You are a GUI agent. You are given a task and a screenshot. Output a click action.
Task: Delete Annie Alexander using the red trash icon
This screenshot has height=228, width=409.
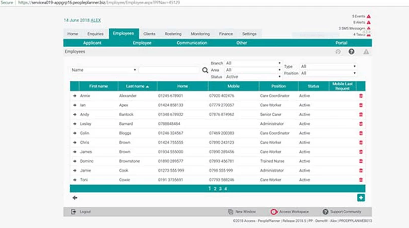coord(361,96)
